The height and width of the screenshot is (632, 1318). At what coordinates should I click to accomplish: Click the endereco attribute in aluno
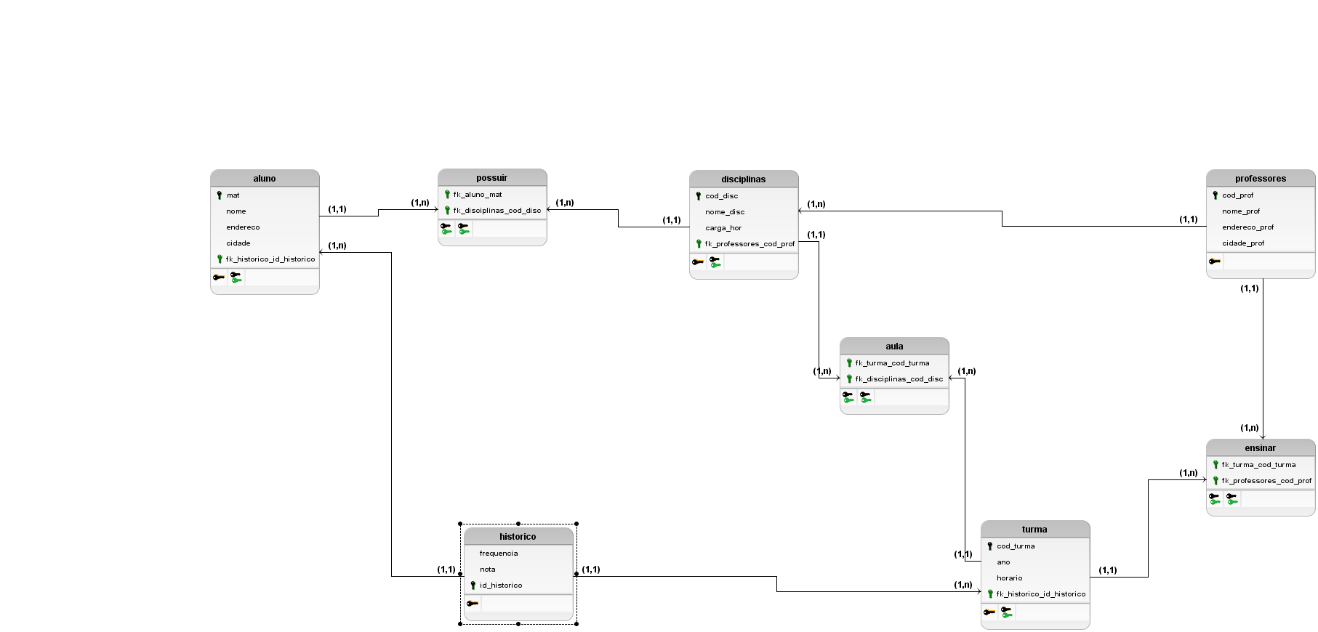click(243, 227)
